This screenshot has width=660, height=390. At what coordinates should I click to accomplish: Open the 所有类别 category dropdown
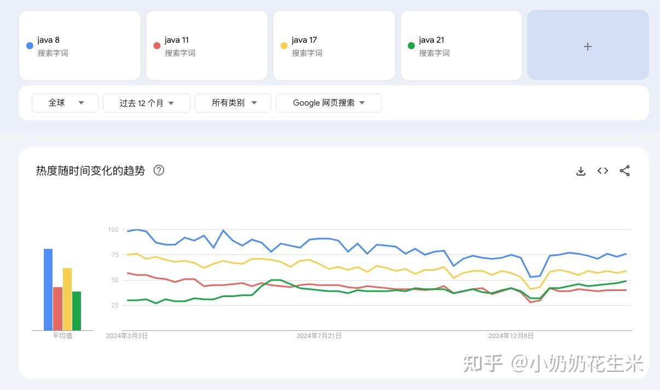click(233, 103)
